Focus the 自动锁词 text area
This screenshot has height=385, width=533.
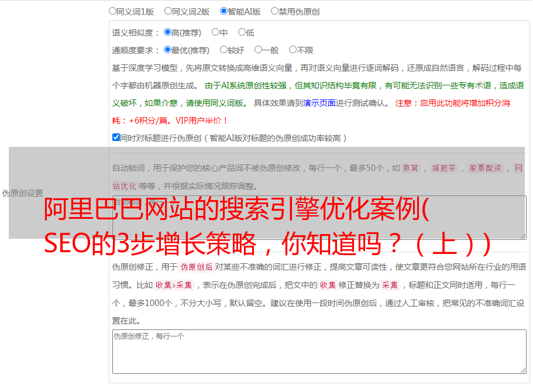[x=319, y=217]
